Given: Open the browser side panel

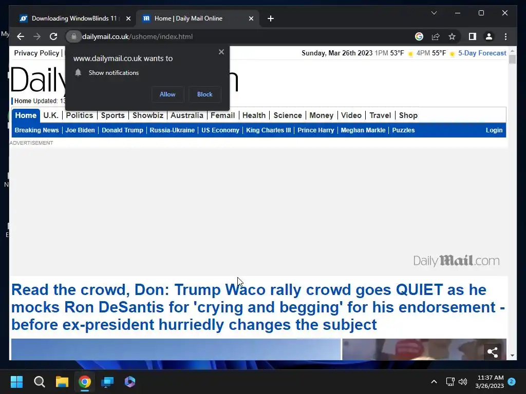Looking at the screenshot, I should pos(473,36).
